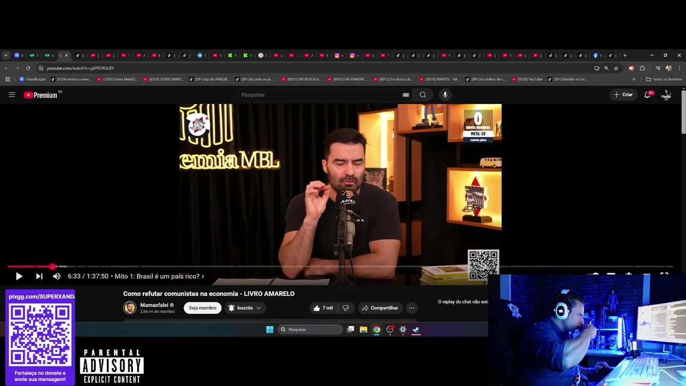Screen dimensions: 686x386
Task: Click the Chrome forward arrow
Action: pyautogui.click(x=17, y=68)
